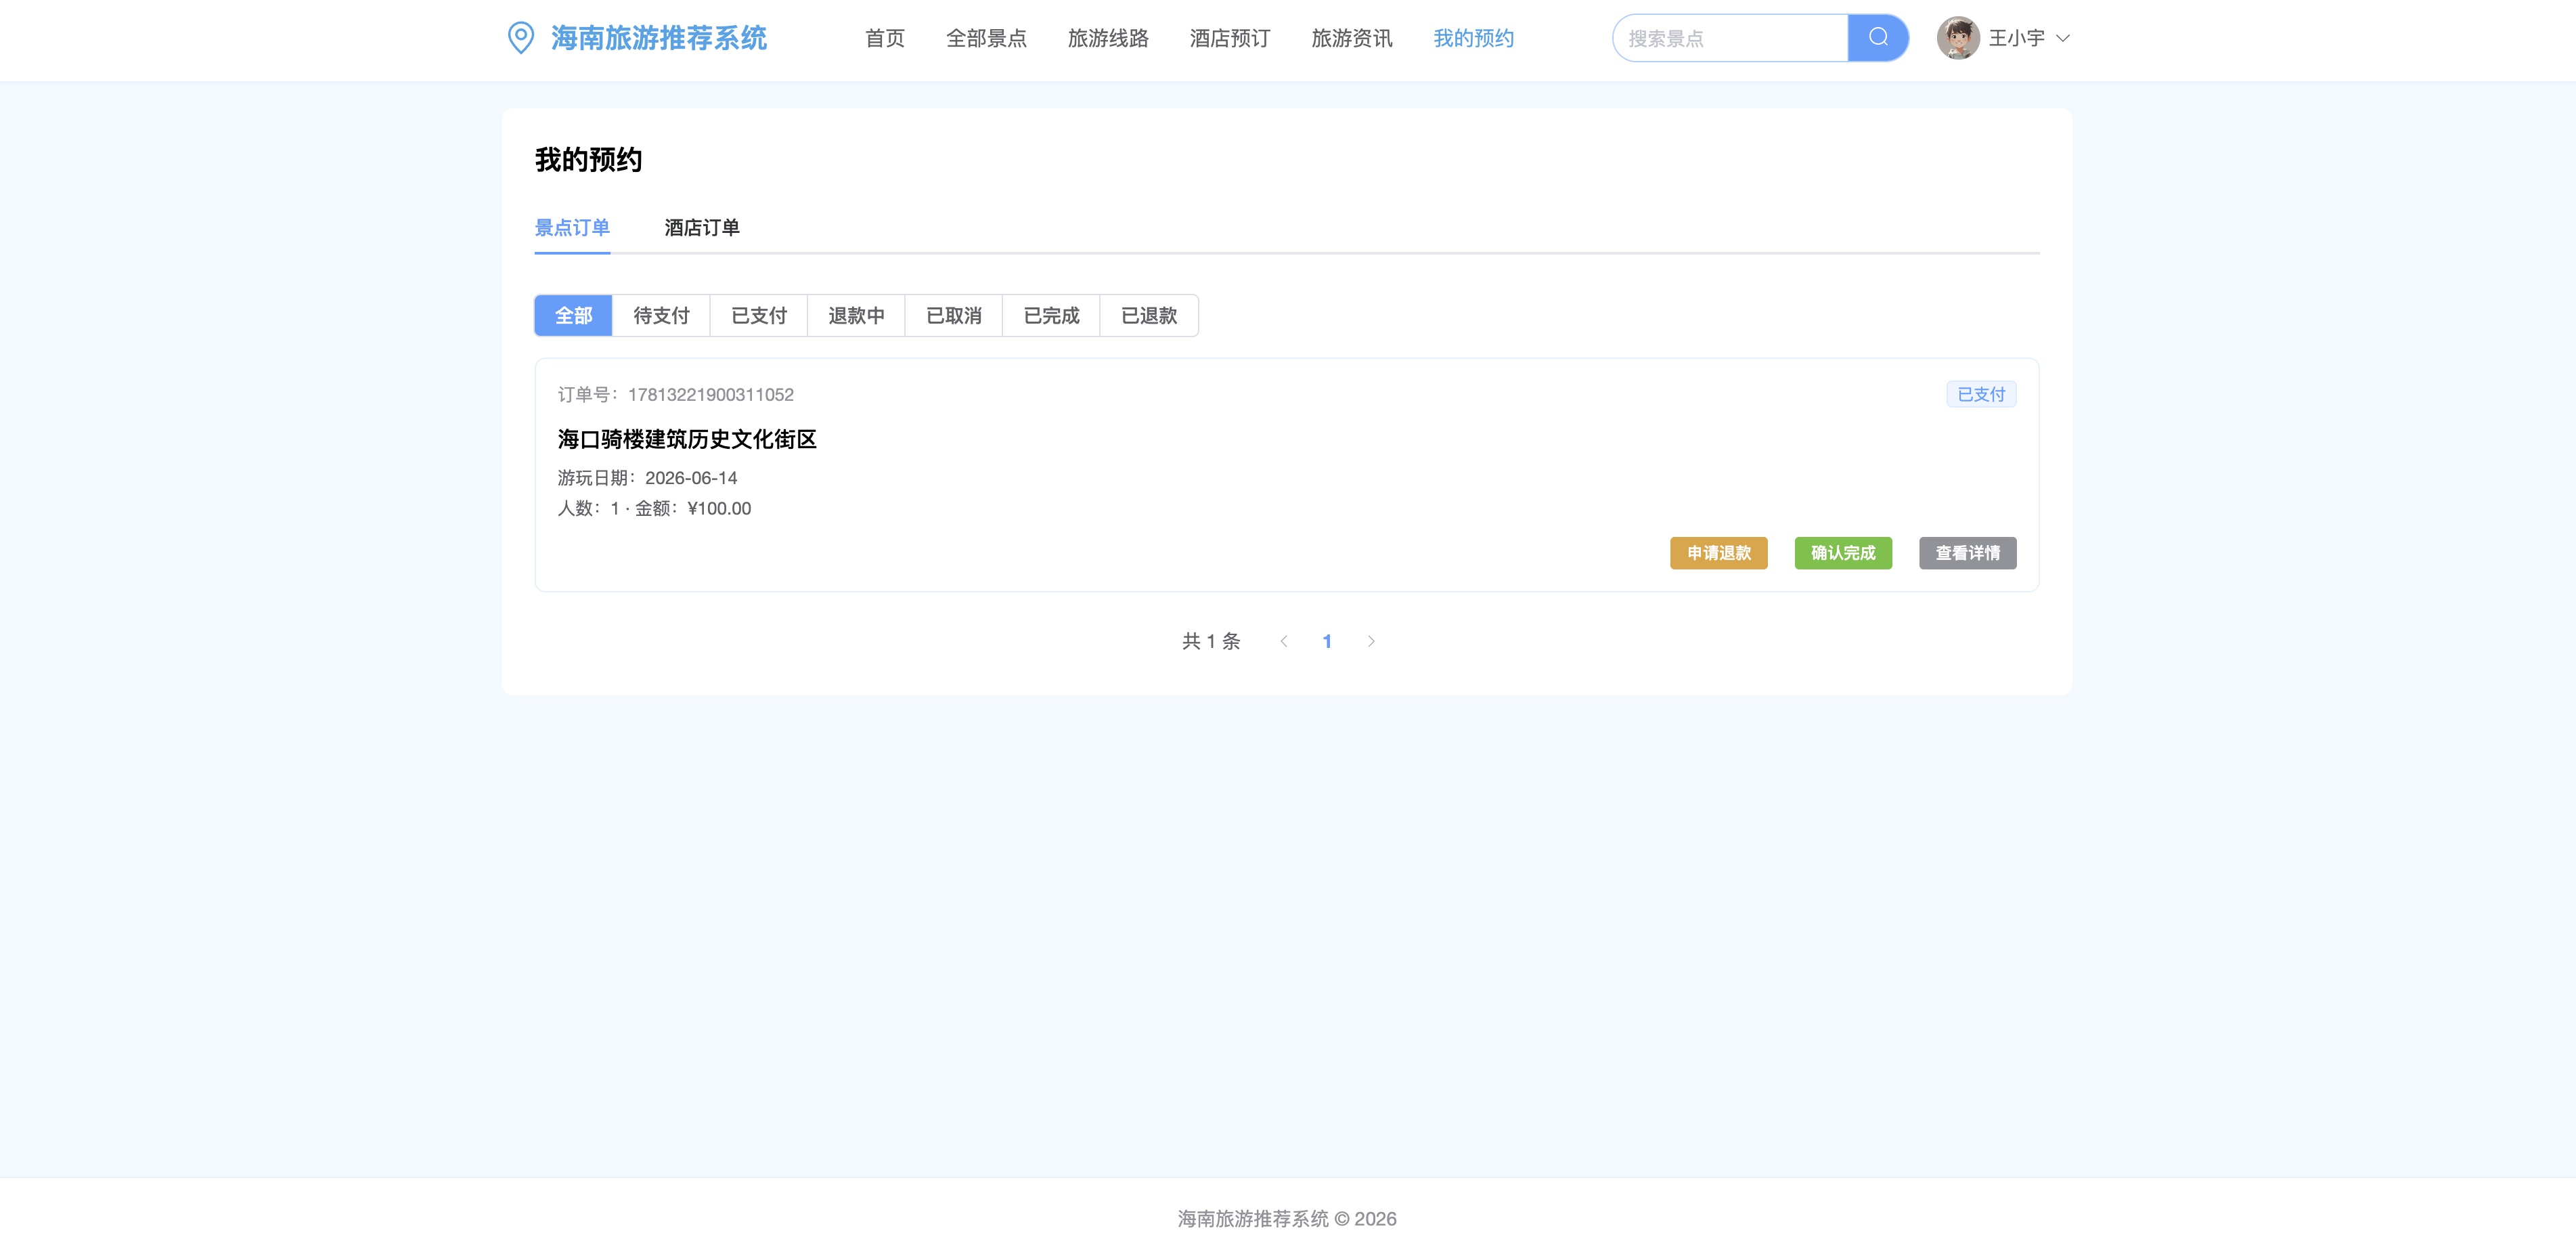Filter orders by 退款中
Viewport: 2576px width, 1258px height.
pyautogui.click(x=856, y=316)
